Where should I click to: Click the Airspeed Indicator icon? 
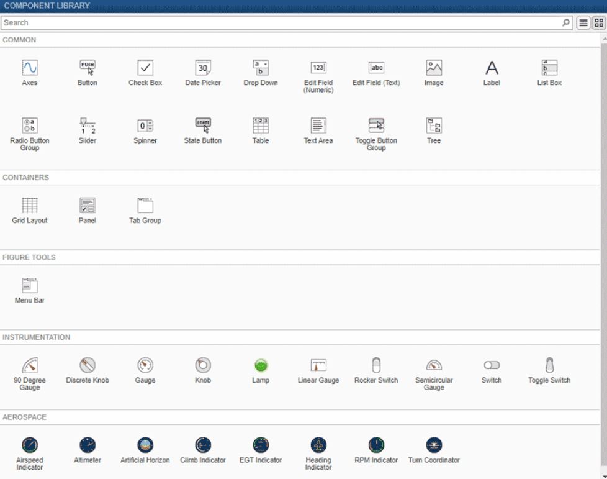(x=29, y=444)
